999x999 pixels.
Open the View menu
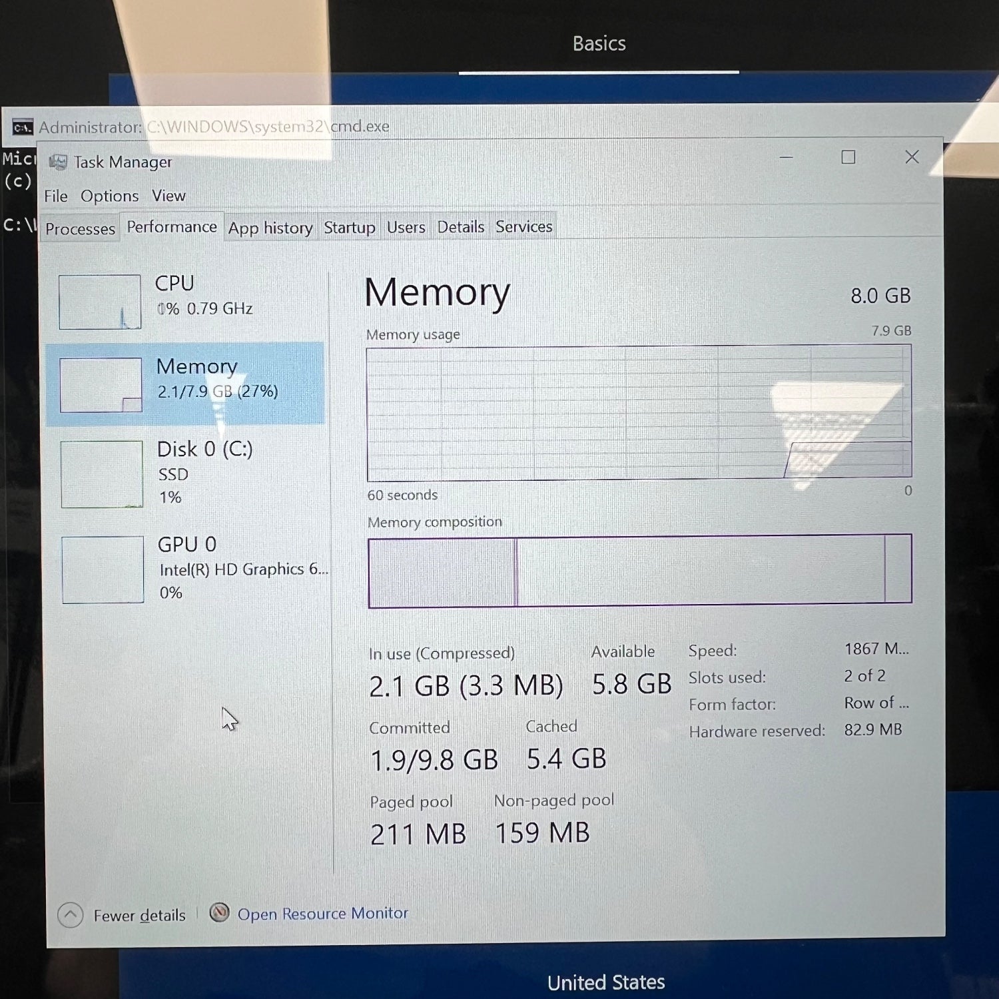[x=168, y=195]
